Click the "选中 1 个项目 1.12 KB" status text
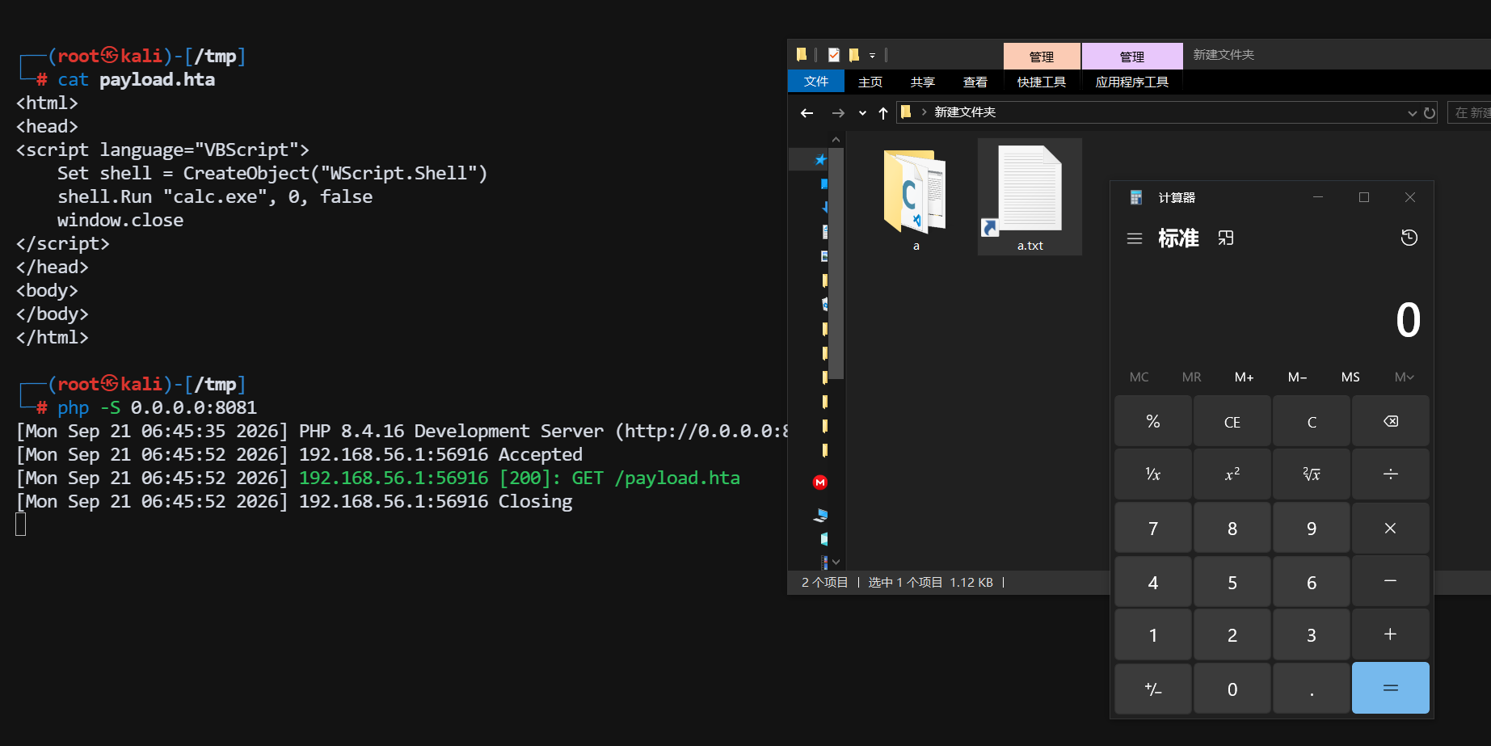 (x=931, y=583)
